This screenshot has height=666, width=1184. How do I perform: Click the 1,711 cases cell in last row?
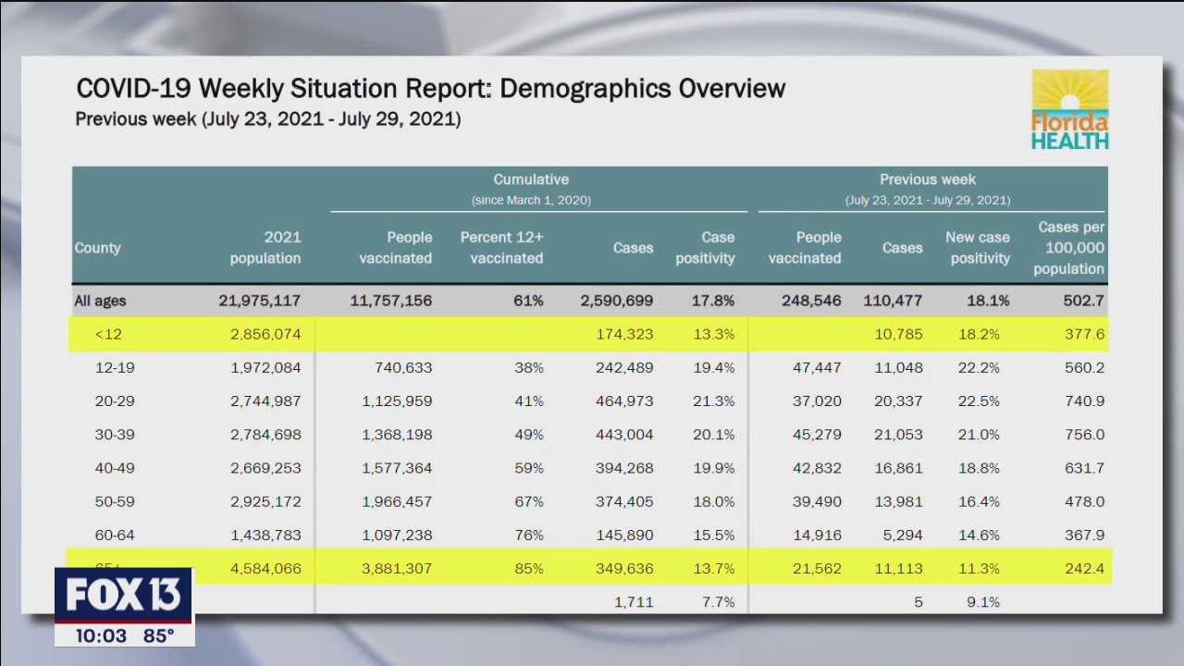pos(635,601)
